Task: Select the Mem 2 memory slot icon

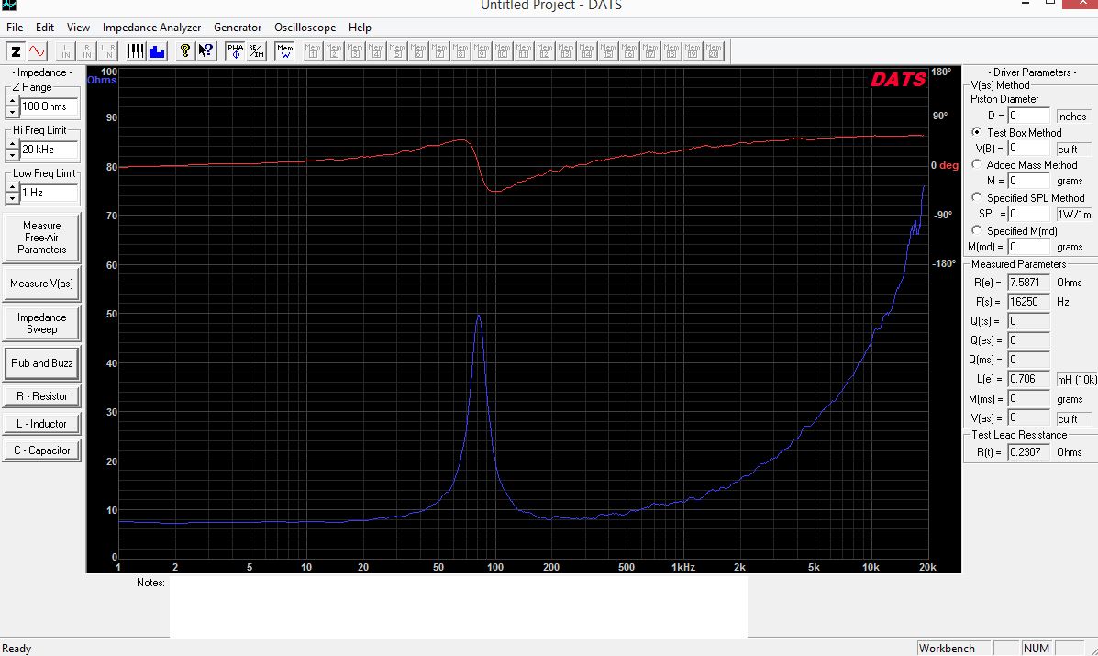Action: [x=334, y=51]
